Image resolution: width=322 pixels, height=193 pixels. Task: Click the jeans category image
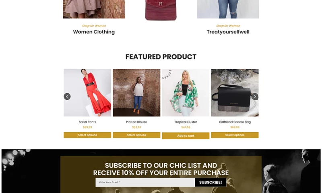[228, 9]
